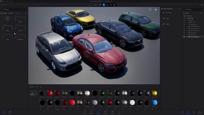Click the Load on button icon in properties

click(x=164, y=13)
